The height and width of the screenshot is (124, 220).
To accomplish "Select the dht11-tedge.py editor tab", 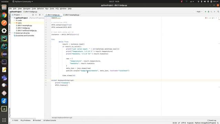I will tap(53, 15).
